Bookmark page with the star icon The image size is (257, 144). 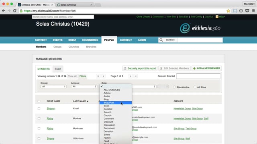[228, 11]
